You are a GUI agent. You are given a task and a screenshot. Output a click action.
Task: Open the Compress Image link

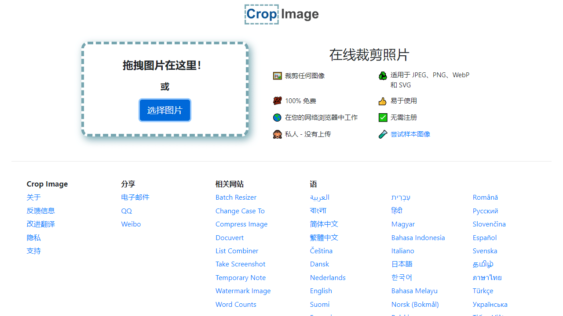click(x=241, y=224)
